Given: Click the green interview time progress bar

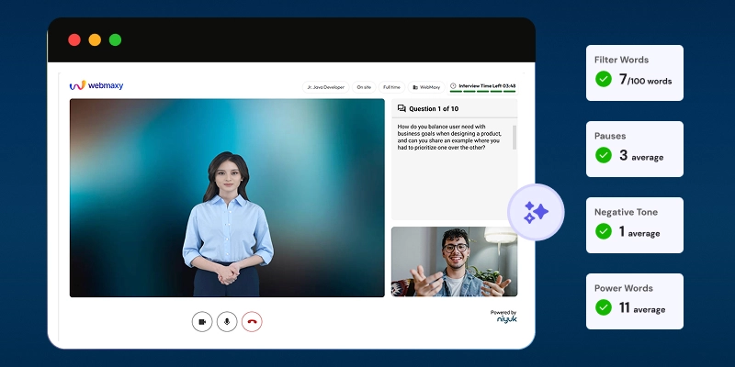Looking at the screenshot, I should point(483,91).
